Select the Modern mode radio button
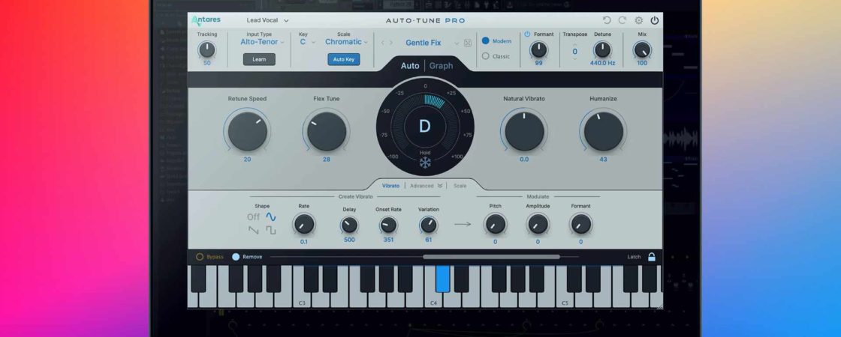Screen dimensions: 841x337 (485, 40)
